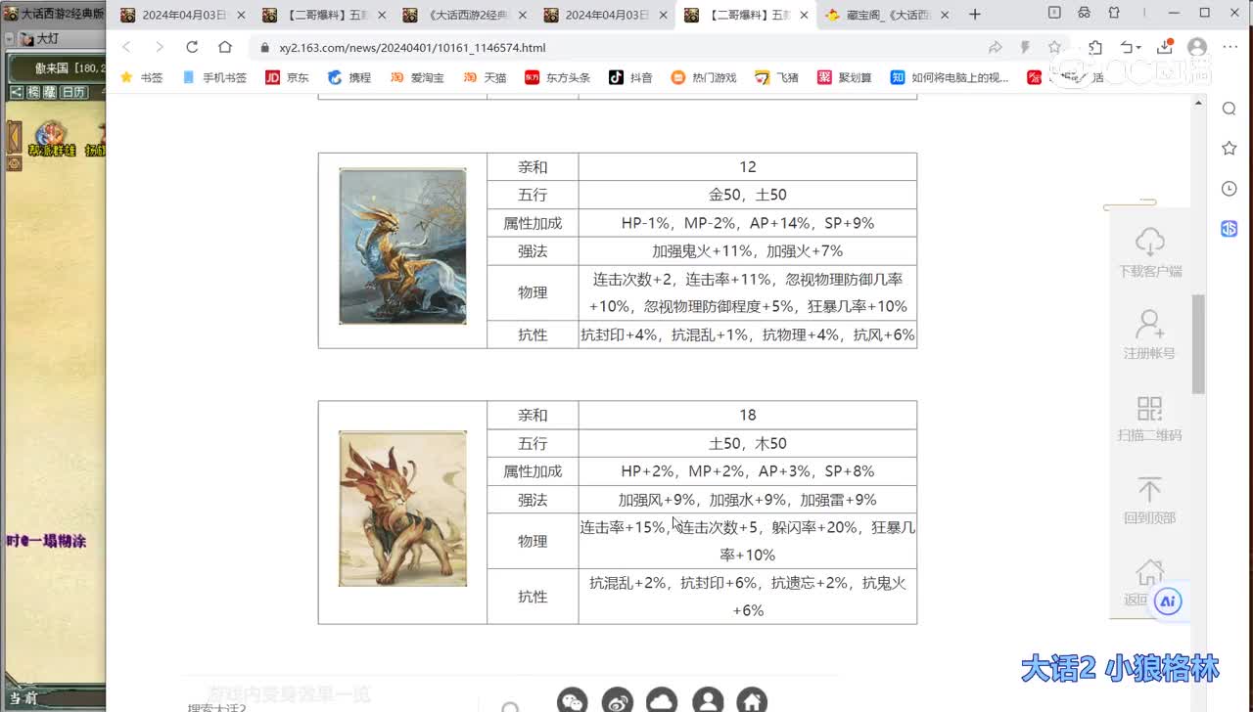Click the cell 加强风+9%，加强水+9%，加强雷+9%
Screen dimensions: 1253x712
coord(748,499)
